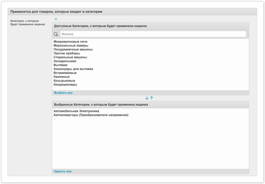Click the plus icon above available categories
265x184 pixels.
56,19
